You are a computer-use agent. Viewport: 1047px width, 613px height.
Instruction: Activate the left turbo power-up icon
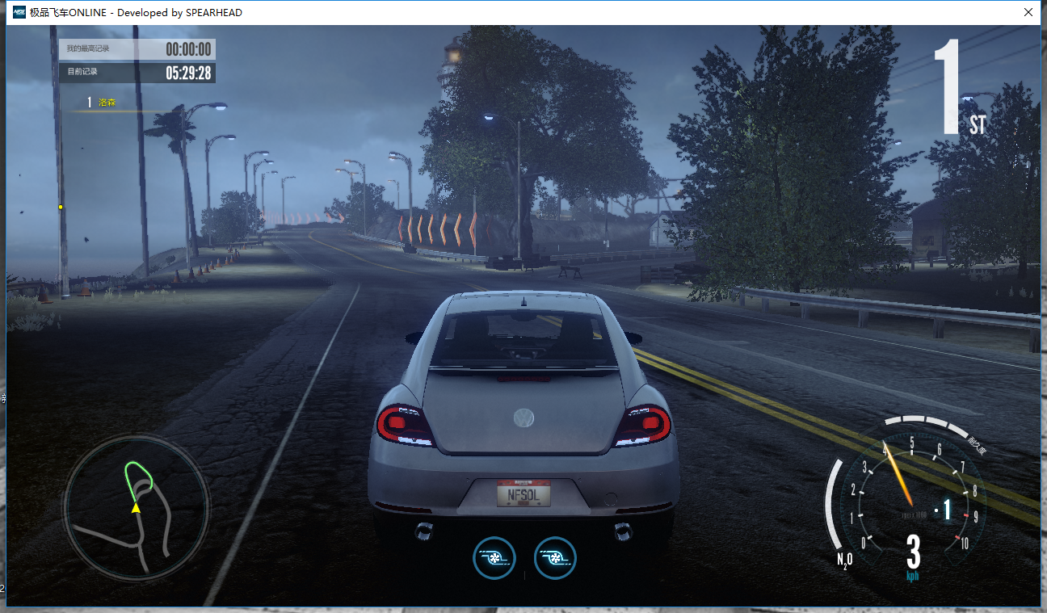pos(494,557)
